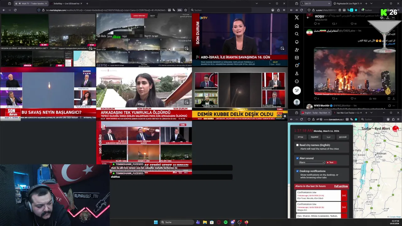Select the Multi TV browser tab
This screenshot has height=226, width=402.
point(31,3)
